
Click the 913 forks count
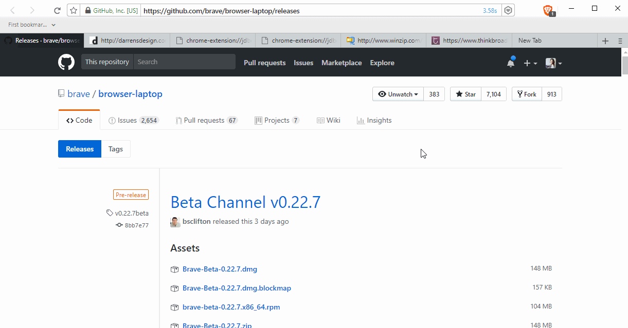[551, 94]
